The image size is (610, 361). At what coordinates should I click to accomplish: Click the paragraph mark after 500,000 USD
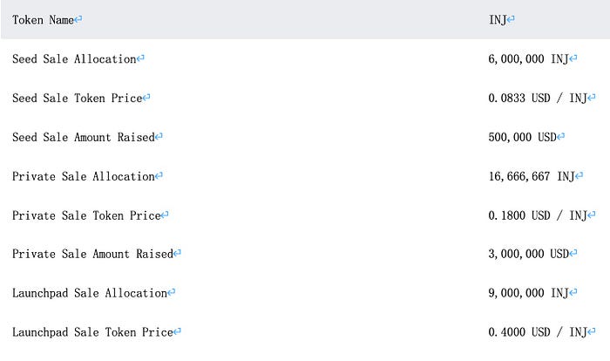coord(561,138)
